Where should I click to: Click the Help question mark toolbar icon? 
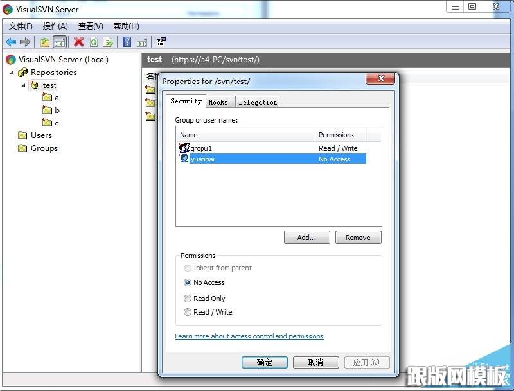pyautogui.click(x=127, y=42)
